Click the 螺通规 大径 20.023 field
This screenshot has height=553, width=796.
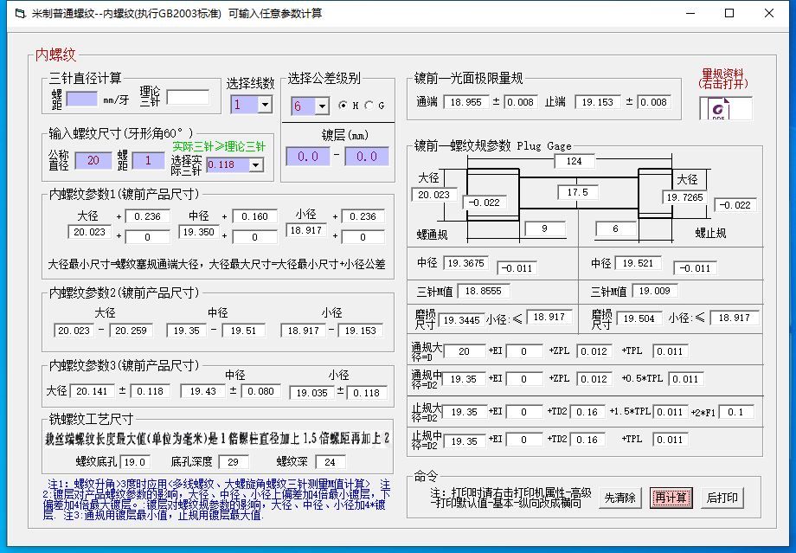coord(434,195)
